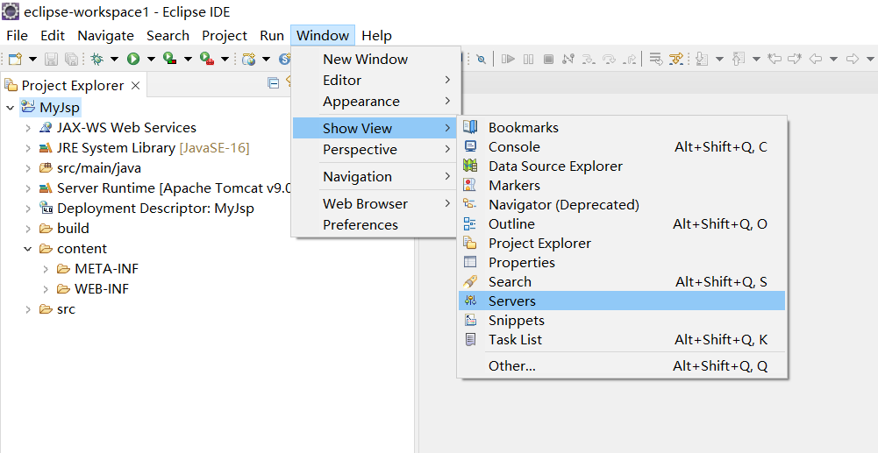The image size is (878, 453).
Task: Open the Run button dropdown arrow
Action: 150,59
